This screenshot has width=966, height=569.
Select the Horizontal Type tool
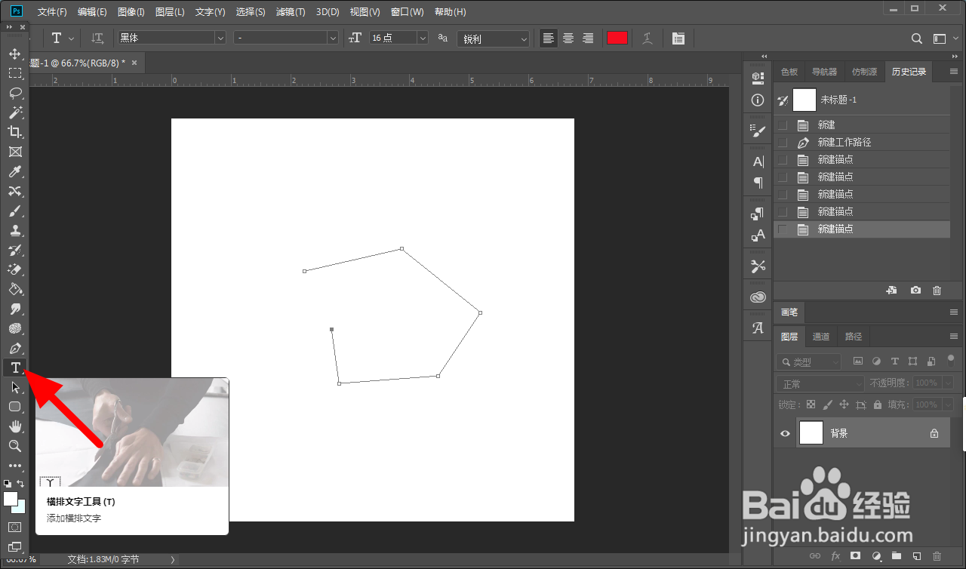(14, 368)
